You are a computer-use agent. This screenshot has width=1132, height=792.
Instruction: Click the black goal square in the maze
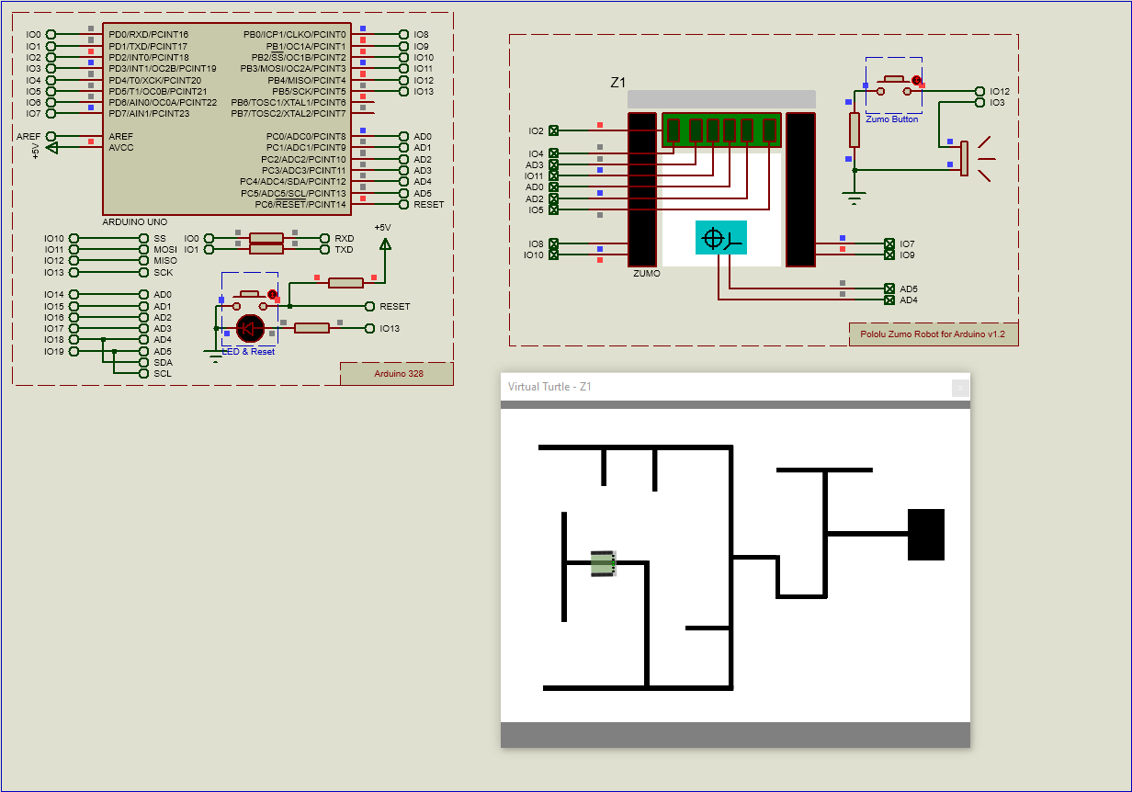pyautogui.click(x=926, y=533)
